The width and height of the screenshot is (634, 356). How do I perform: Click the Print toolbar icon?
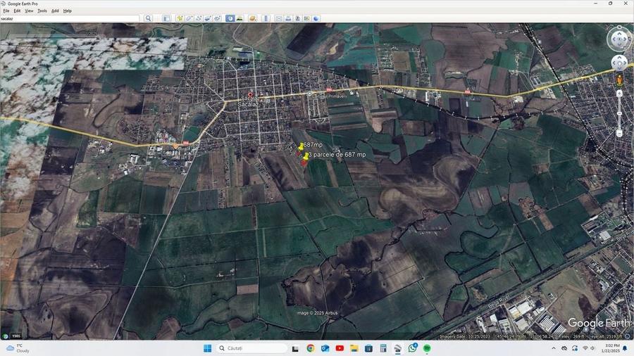point(288,18)
